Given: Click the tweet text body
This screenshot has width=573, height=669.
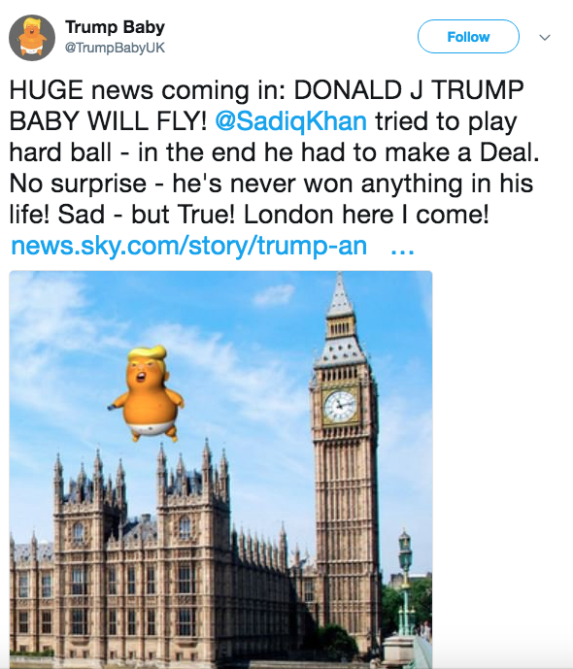Looking at the screenshot, I should 273,151.
